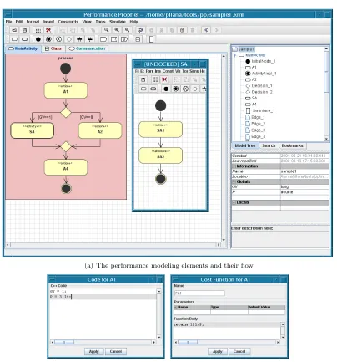
Task: Click the grid icon in undocked SA window
Action: [x=155, y=79]
